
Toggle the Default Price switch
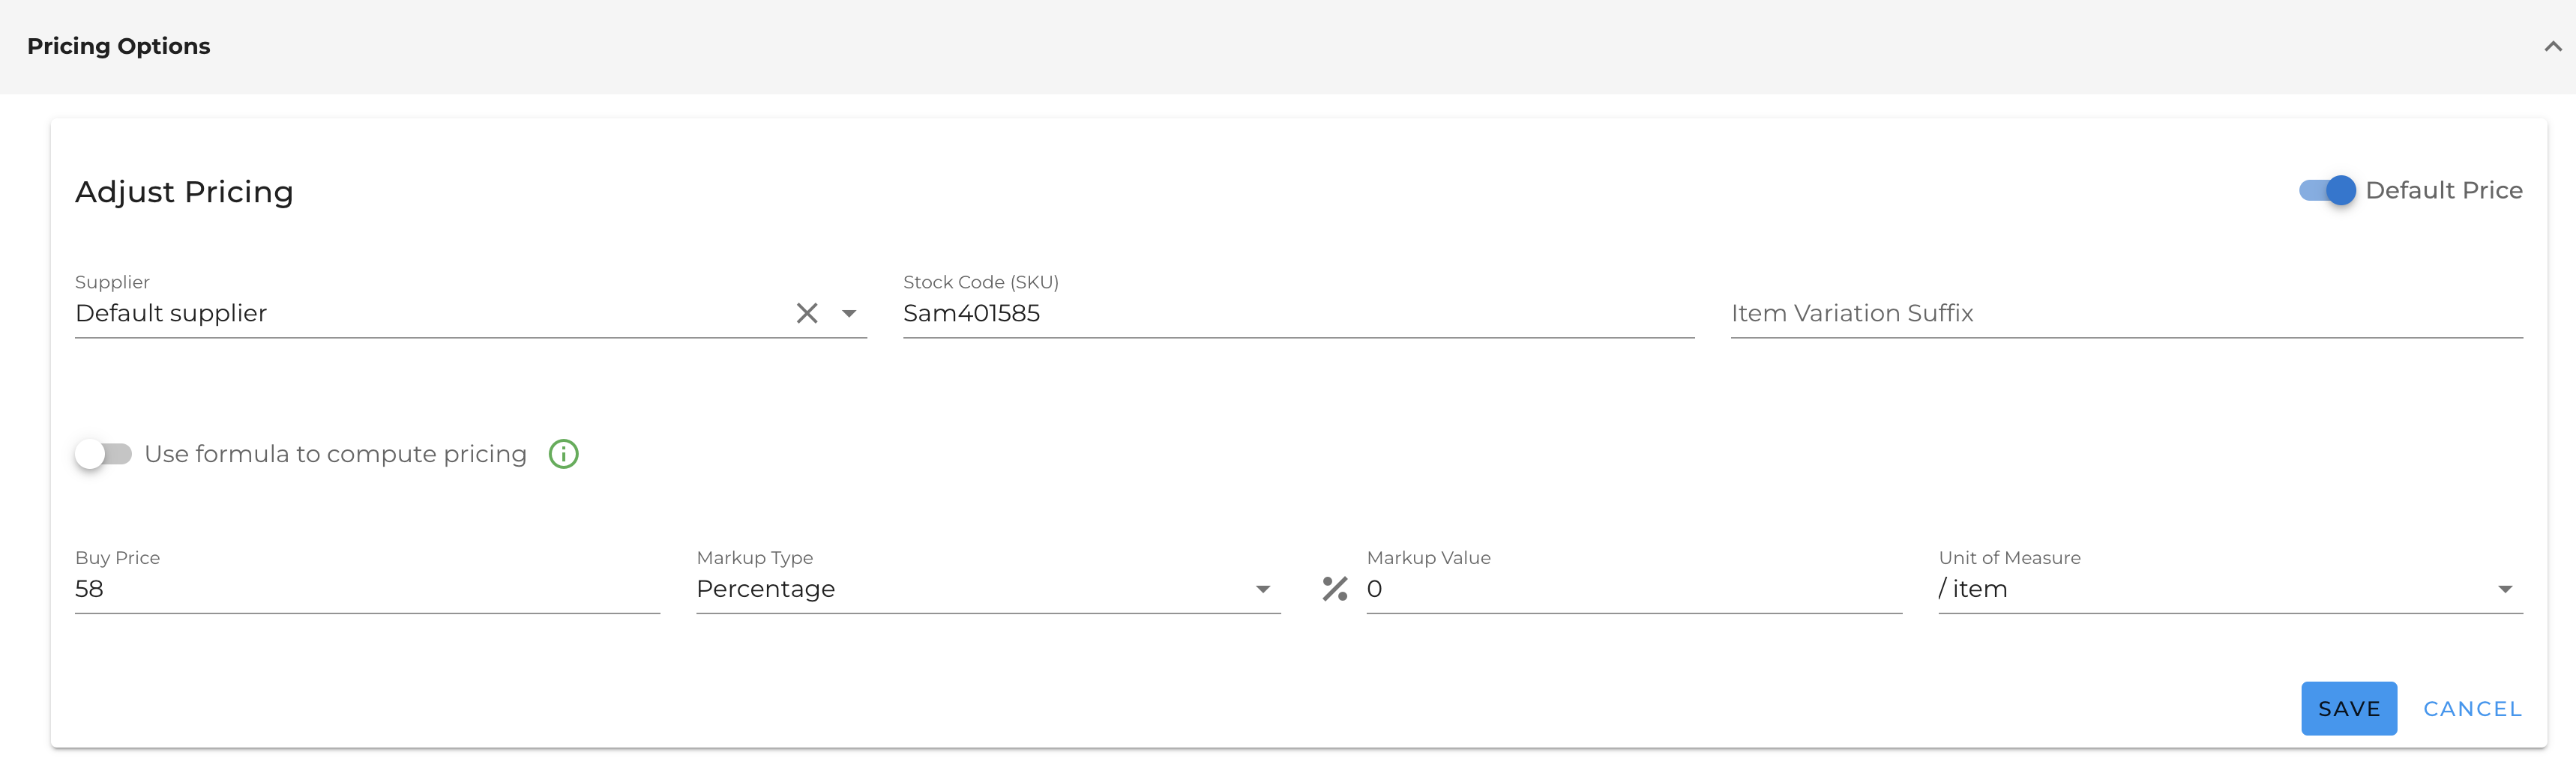coord(2326,191)
